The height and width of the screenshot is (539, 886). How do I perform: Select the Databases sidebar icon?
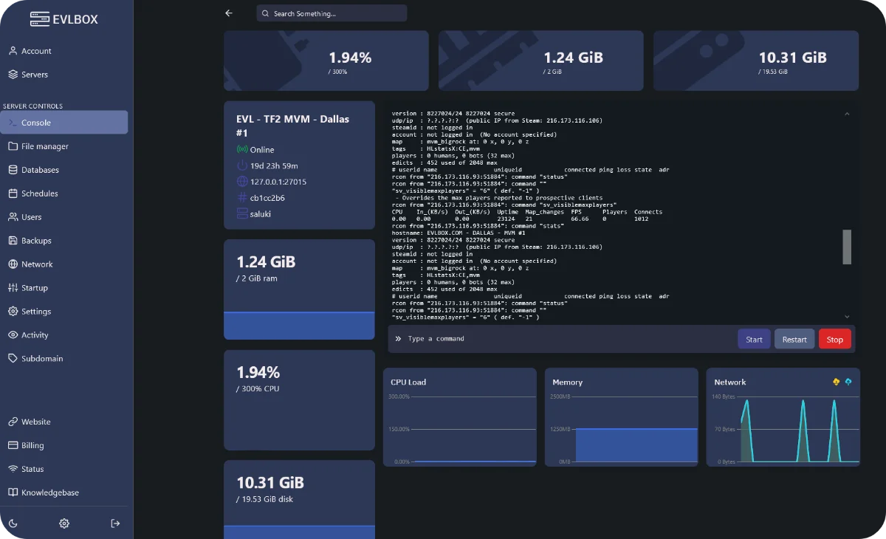click(13, 170)
